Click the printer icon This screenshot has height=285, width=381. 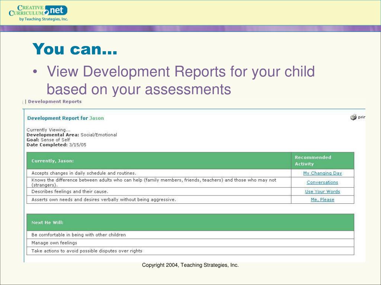(x=353, y=117)
